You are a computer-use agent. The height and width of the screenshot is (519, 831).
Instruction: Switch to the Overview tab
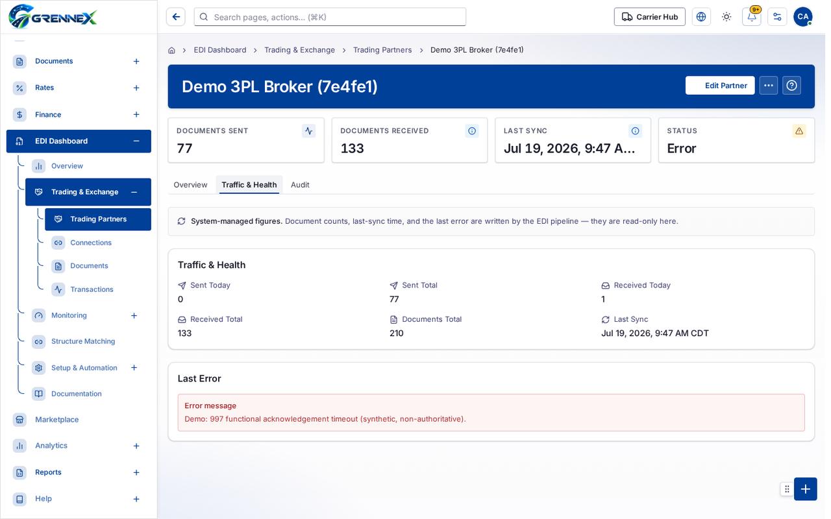190,185
